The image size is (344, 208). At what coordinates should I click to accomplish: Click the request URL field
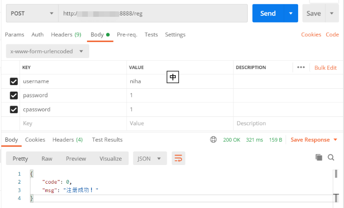(x=153, y=14)
